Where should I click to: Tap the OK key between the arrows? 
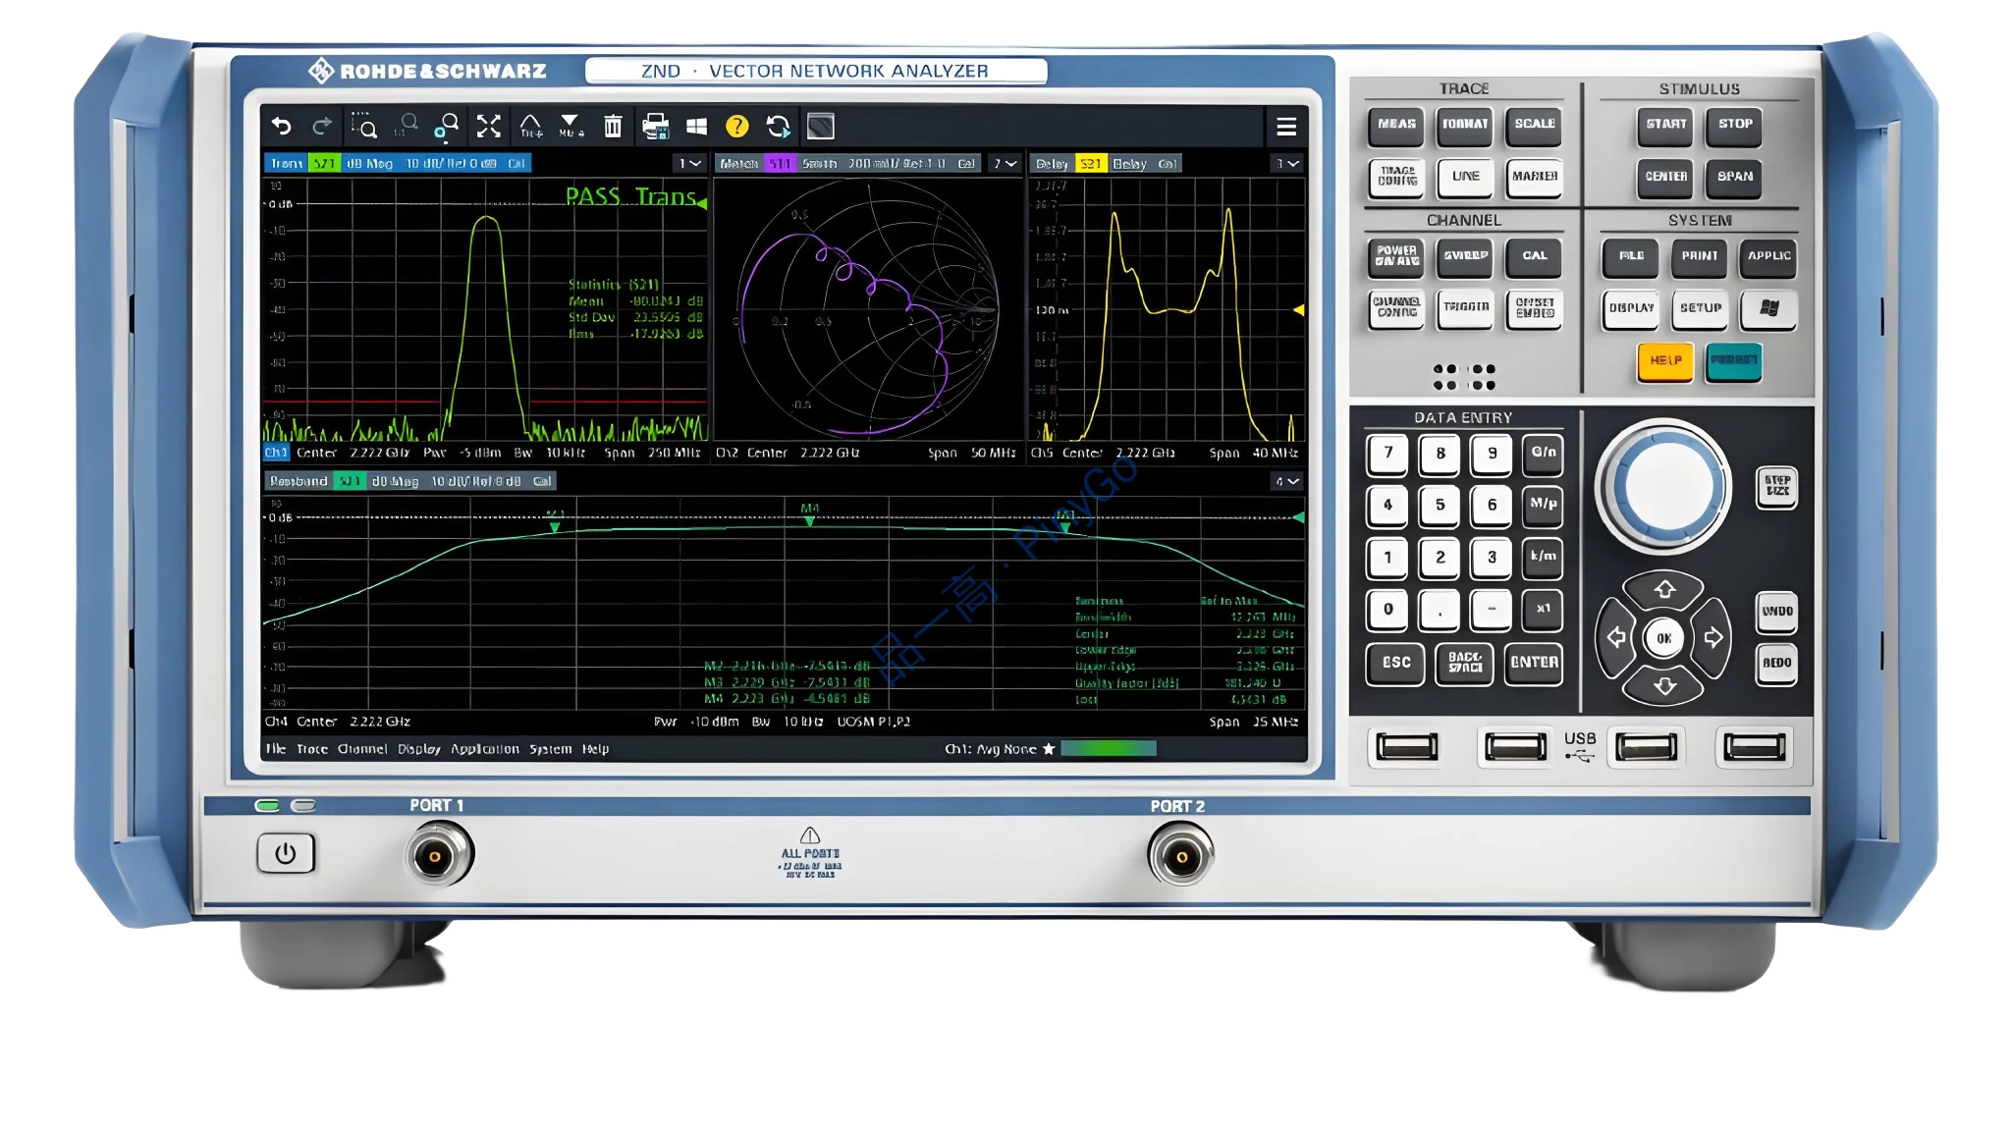click(x=1664, y=638)
